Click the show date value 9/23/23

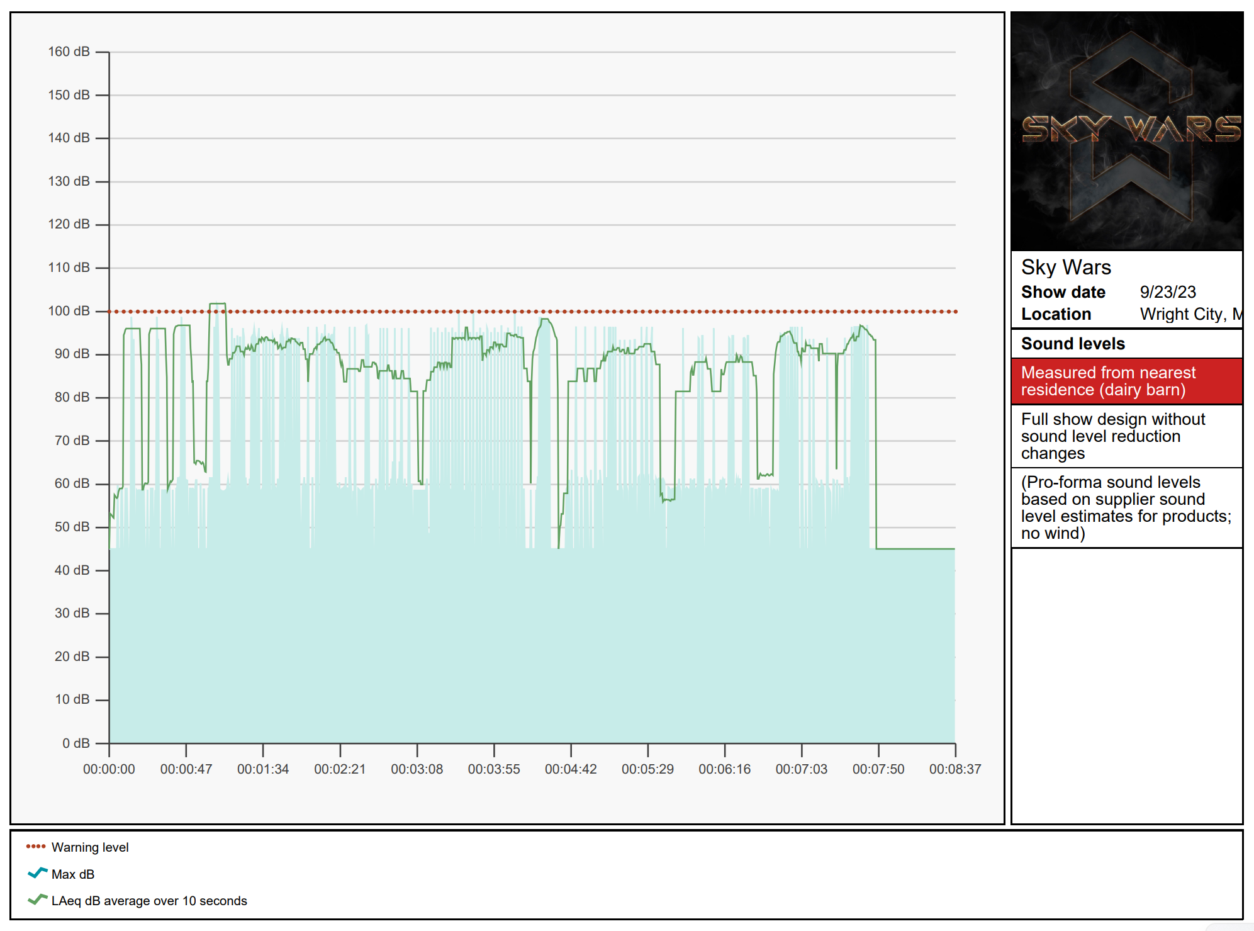[x=1167, y=292]
